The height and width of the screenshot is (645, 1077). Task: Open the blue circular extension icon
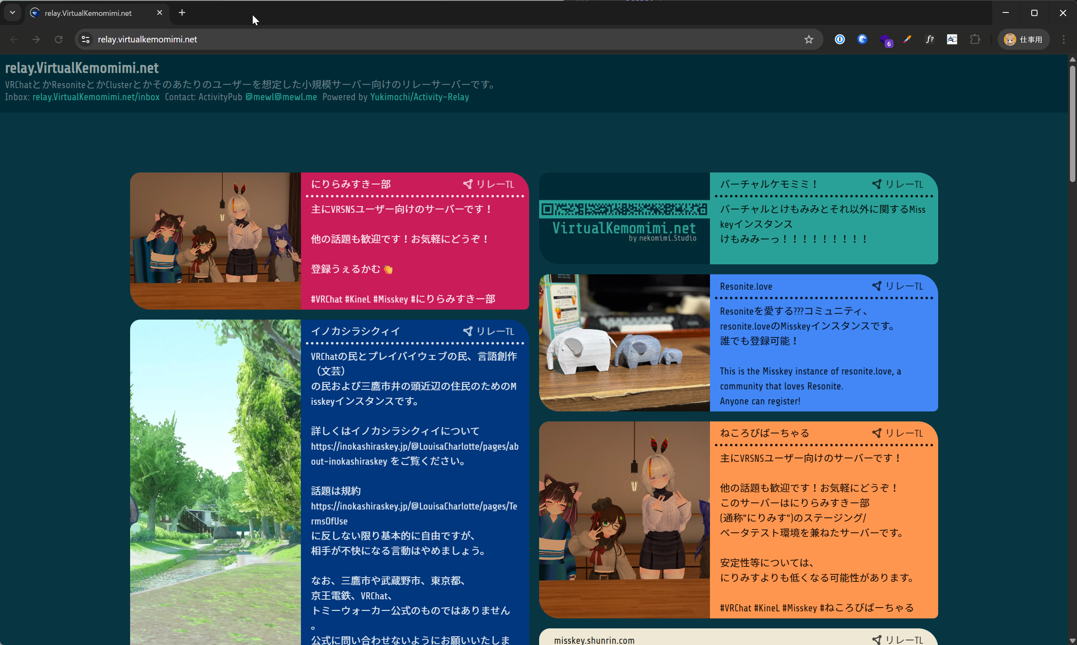(862, 39)
